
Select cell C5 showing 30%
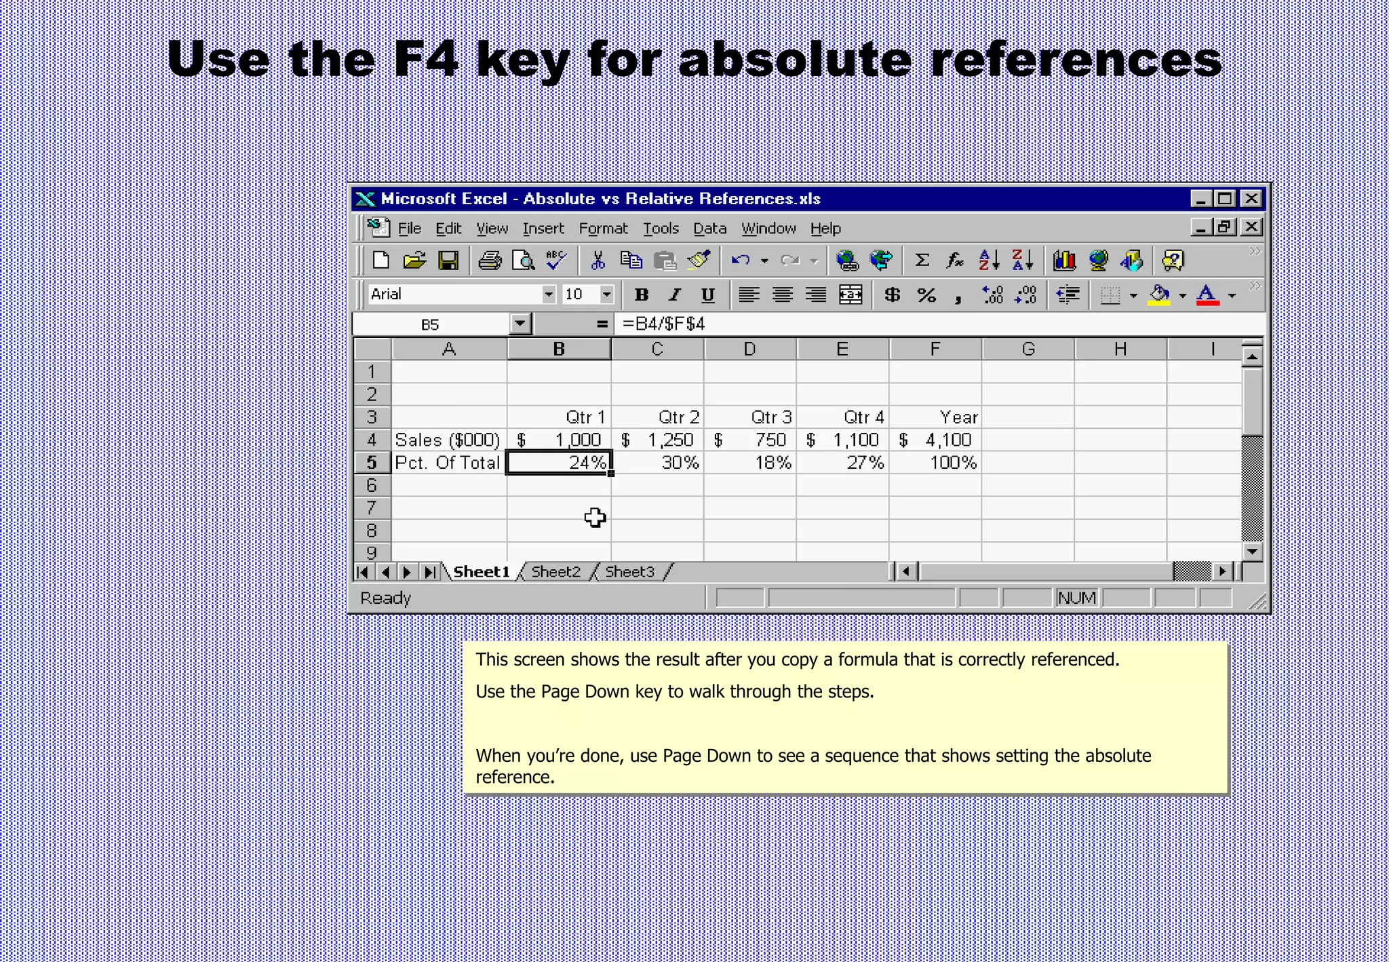point(657,463)
